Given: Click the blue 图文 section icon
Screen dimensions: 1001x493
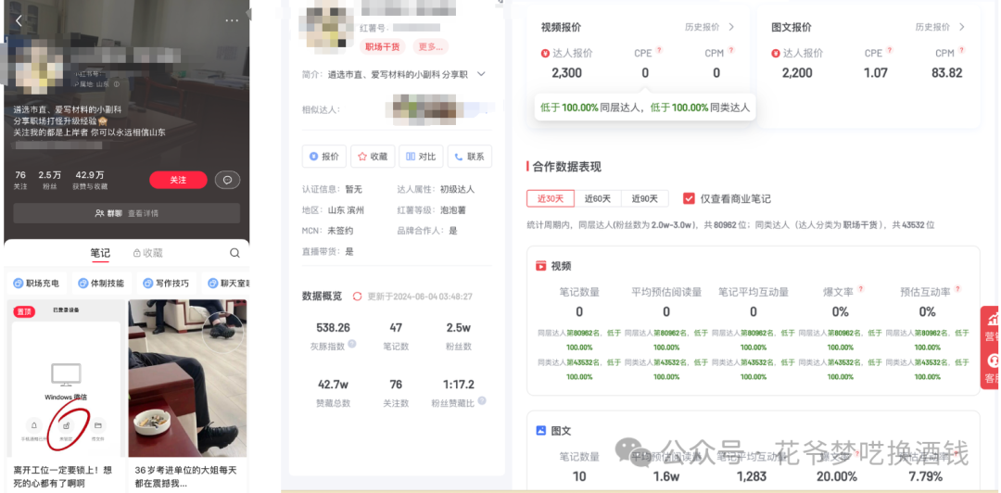Looking at the screenshot, I should (x=540, y=431).
